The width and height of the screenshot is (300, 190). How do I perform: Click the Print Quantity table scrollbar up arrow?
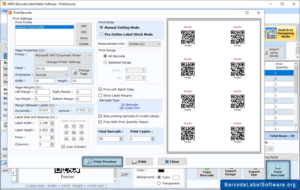click(296, 64)
